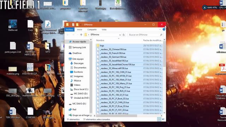
Task: Click the search magnifier icon
Action: coord(161,35)
